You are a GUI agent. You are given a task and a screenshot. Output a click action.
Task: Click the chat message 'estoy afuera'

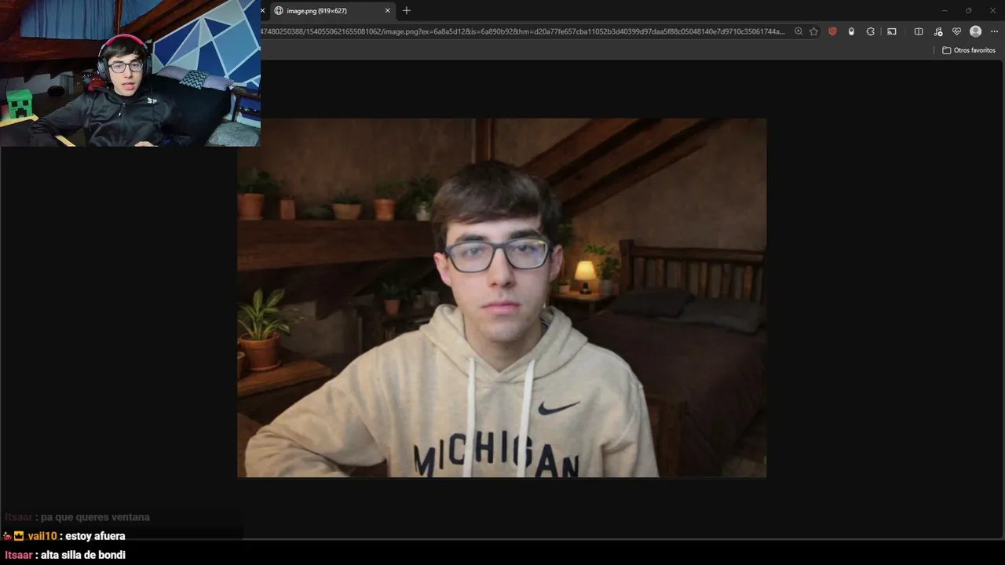(95, 536)
